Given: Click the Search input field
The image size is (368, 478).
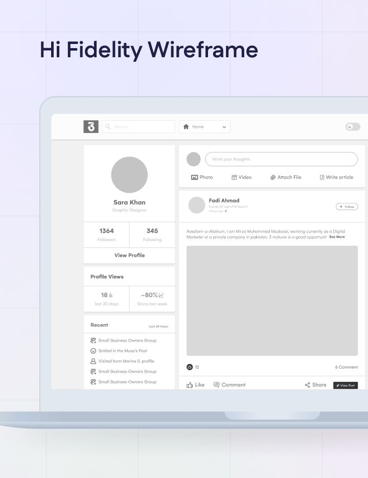Looking at the screenshot, I should [x=139, y=127].
